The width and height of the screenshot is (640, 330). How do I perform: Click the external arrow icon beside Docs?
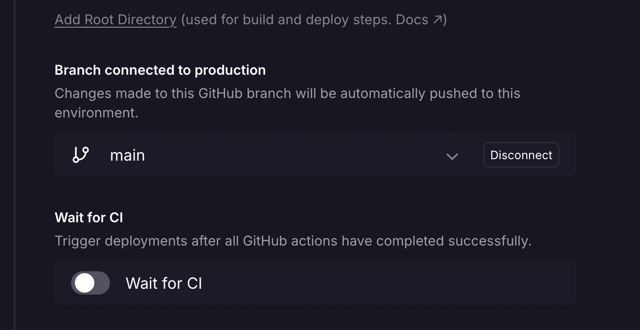pyautogui.click(x=438, y=20)
